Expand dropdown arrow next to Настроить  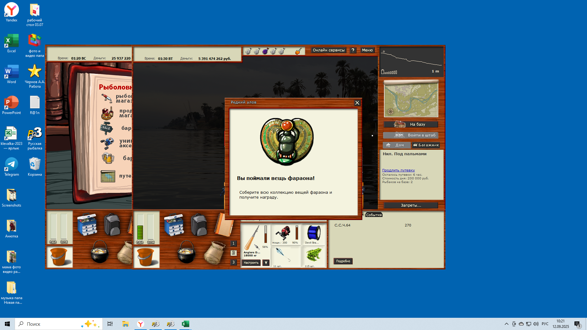[266, 263]
